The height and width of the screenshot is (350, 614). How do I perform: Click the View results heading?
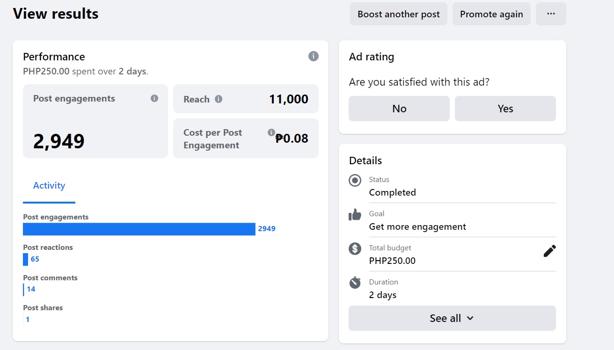point(56,14)
